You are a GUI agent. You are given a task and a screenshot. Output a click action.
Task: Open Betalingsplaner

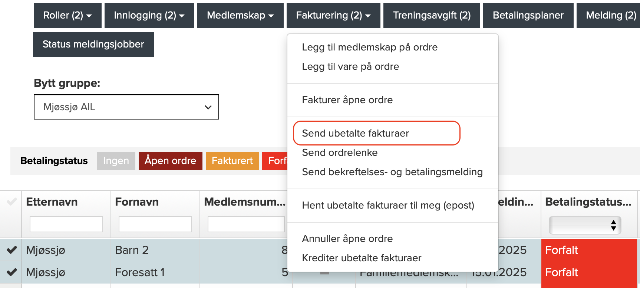528,16
